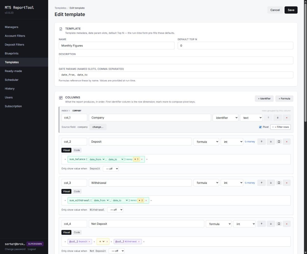This screenshot has height=254, width=307.
Task: Delete the Deposit column
Action: (x=287, y=142)
